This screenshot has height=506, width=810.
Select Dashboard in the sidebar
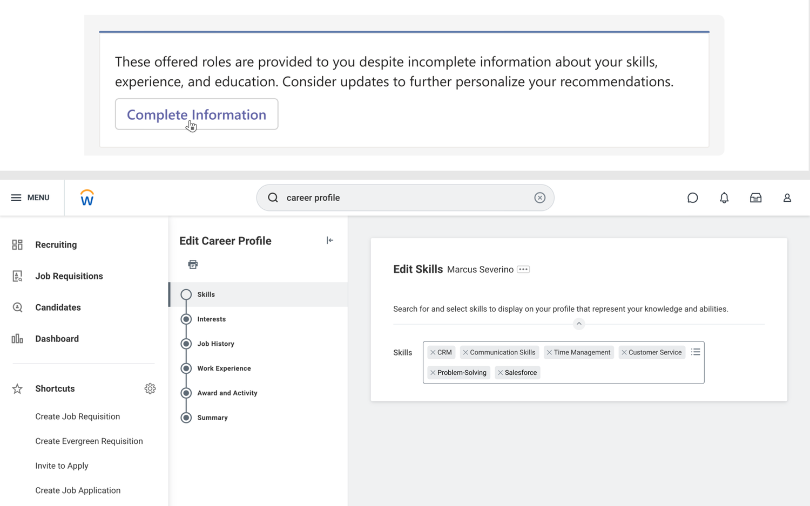coord(57,339)
